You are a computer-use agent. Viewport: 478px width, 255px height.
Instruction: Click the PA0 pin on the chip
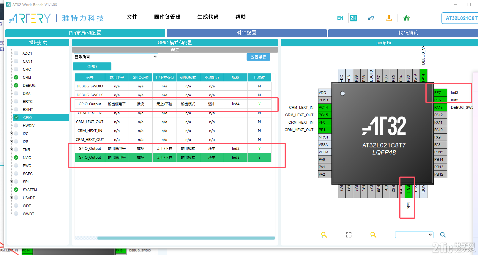tap(325, 159)
